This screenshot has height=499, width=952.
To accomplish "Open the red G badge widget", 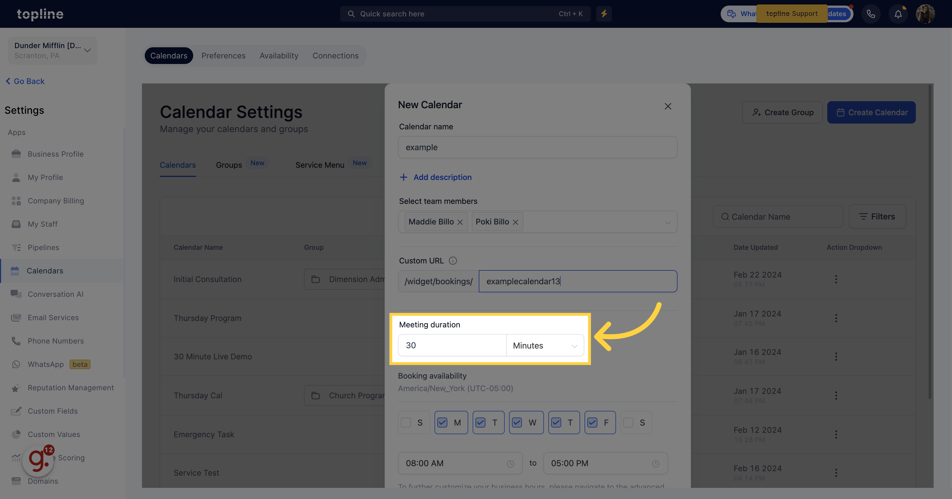I will point(38,460).
